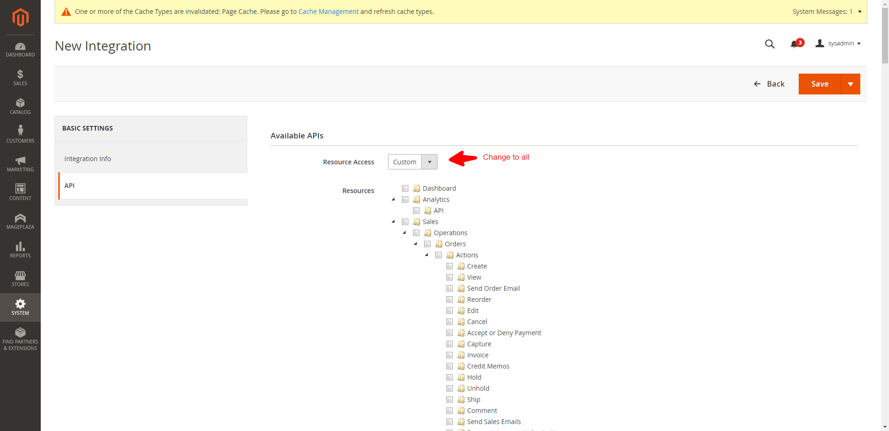Click the Magento logo icon
Screen dimensions: 889x431
[20, 18]
